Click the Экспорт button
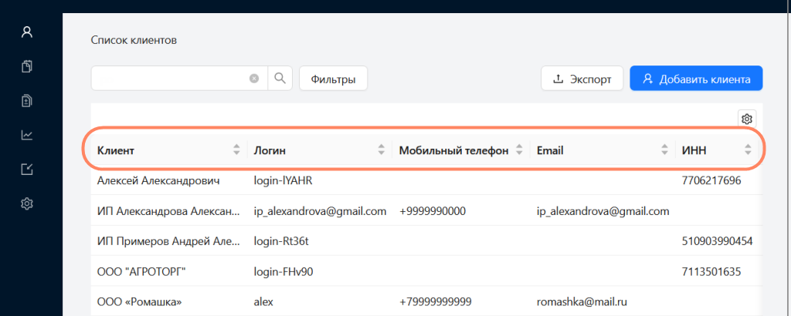The height and width of the screenshot is (316, 791). [582, 79]
